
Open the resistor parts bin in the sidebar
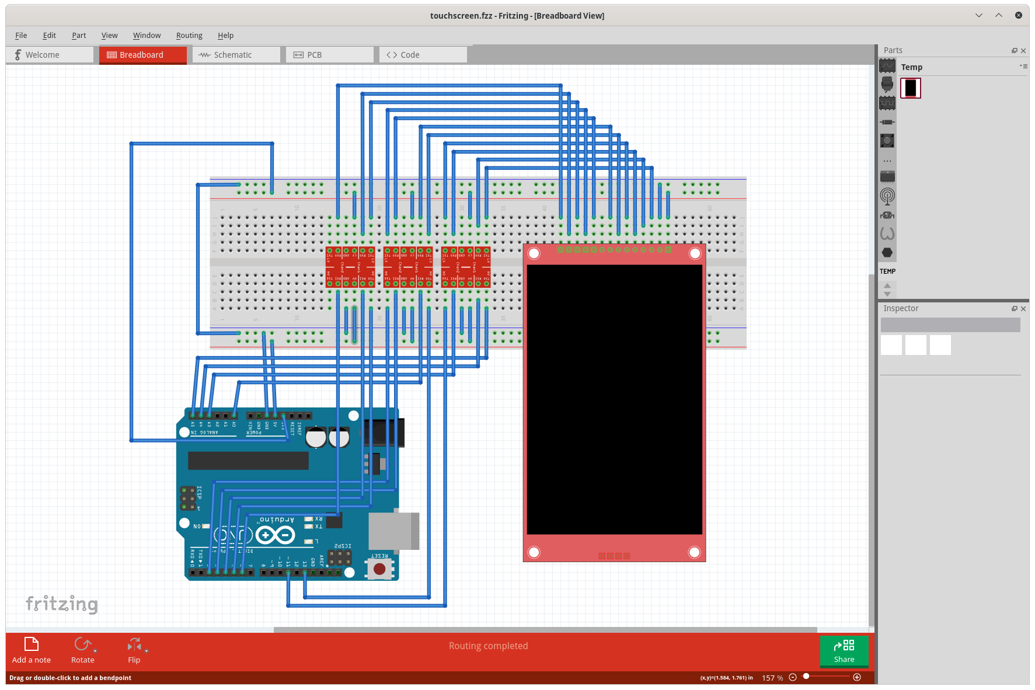887,121
